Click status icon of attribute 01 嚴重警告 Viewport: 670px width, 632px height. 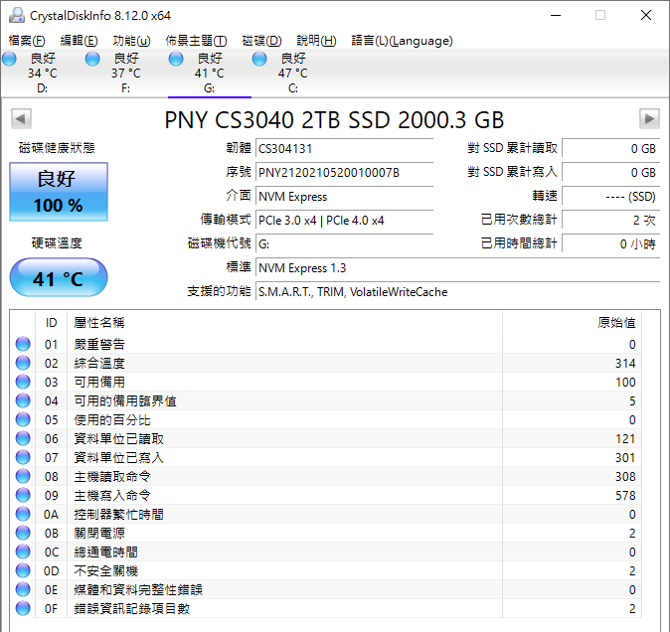click(23, 344)
